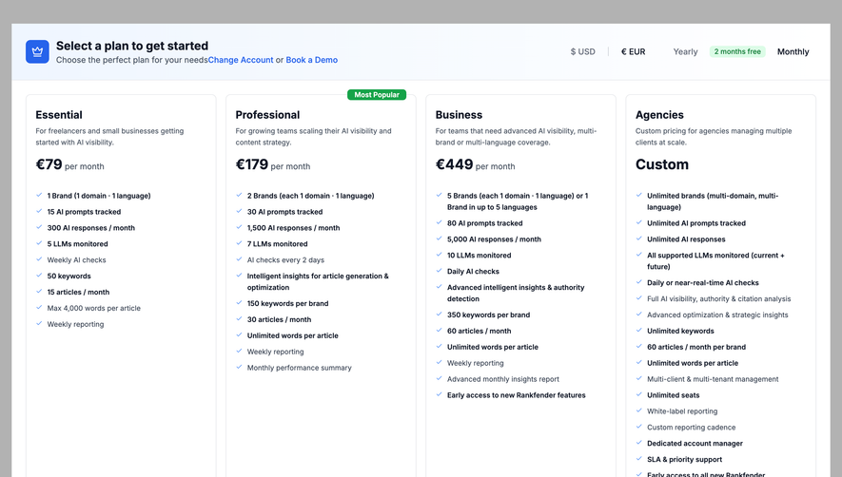Viewport: 842px width, 477px height.
Task: Click '60 articles / month per brand' text
Action: 696,347
